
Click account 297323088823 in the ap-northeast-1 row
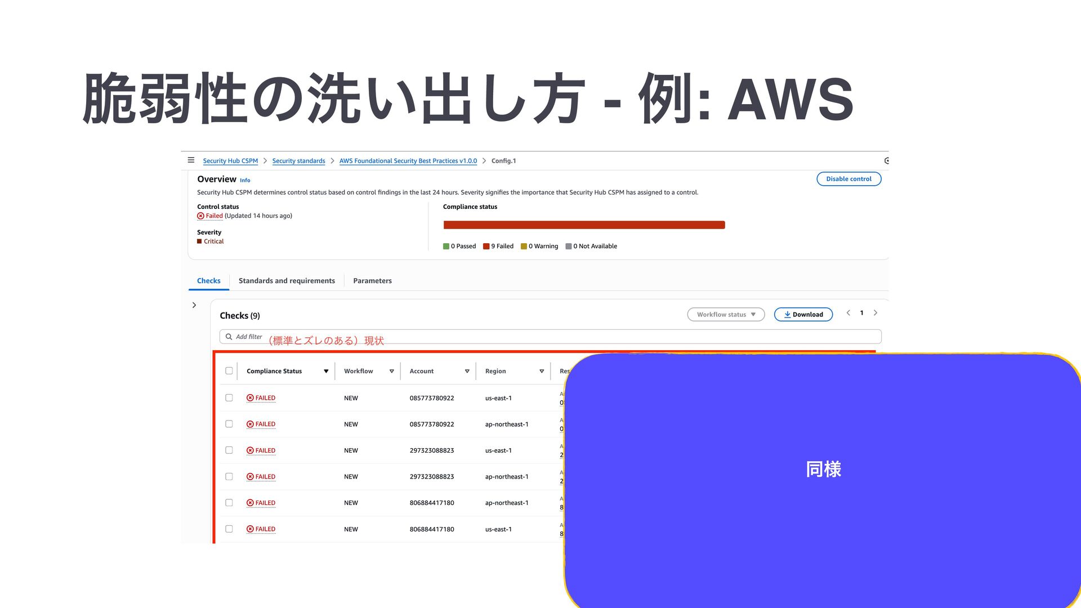point(432,477)
